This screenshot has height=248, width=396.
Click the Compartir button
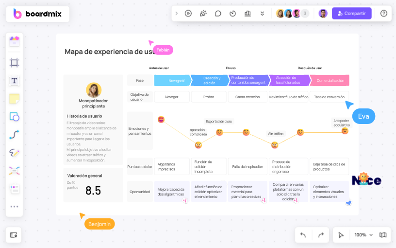click(351, 14)
